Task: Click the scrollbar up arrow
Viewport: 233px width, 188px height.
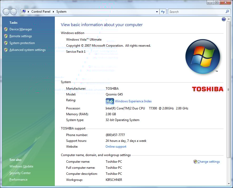Action: tap(229, 19)
